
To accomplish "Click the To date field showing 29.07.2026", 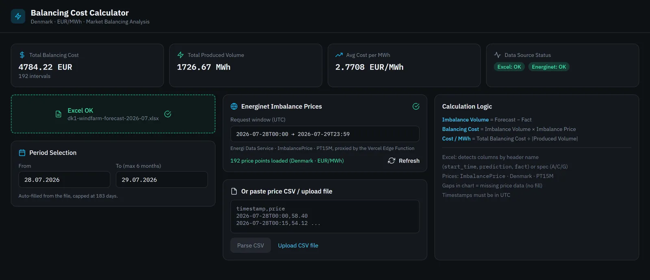I will [162, 180].
